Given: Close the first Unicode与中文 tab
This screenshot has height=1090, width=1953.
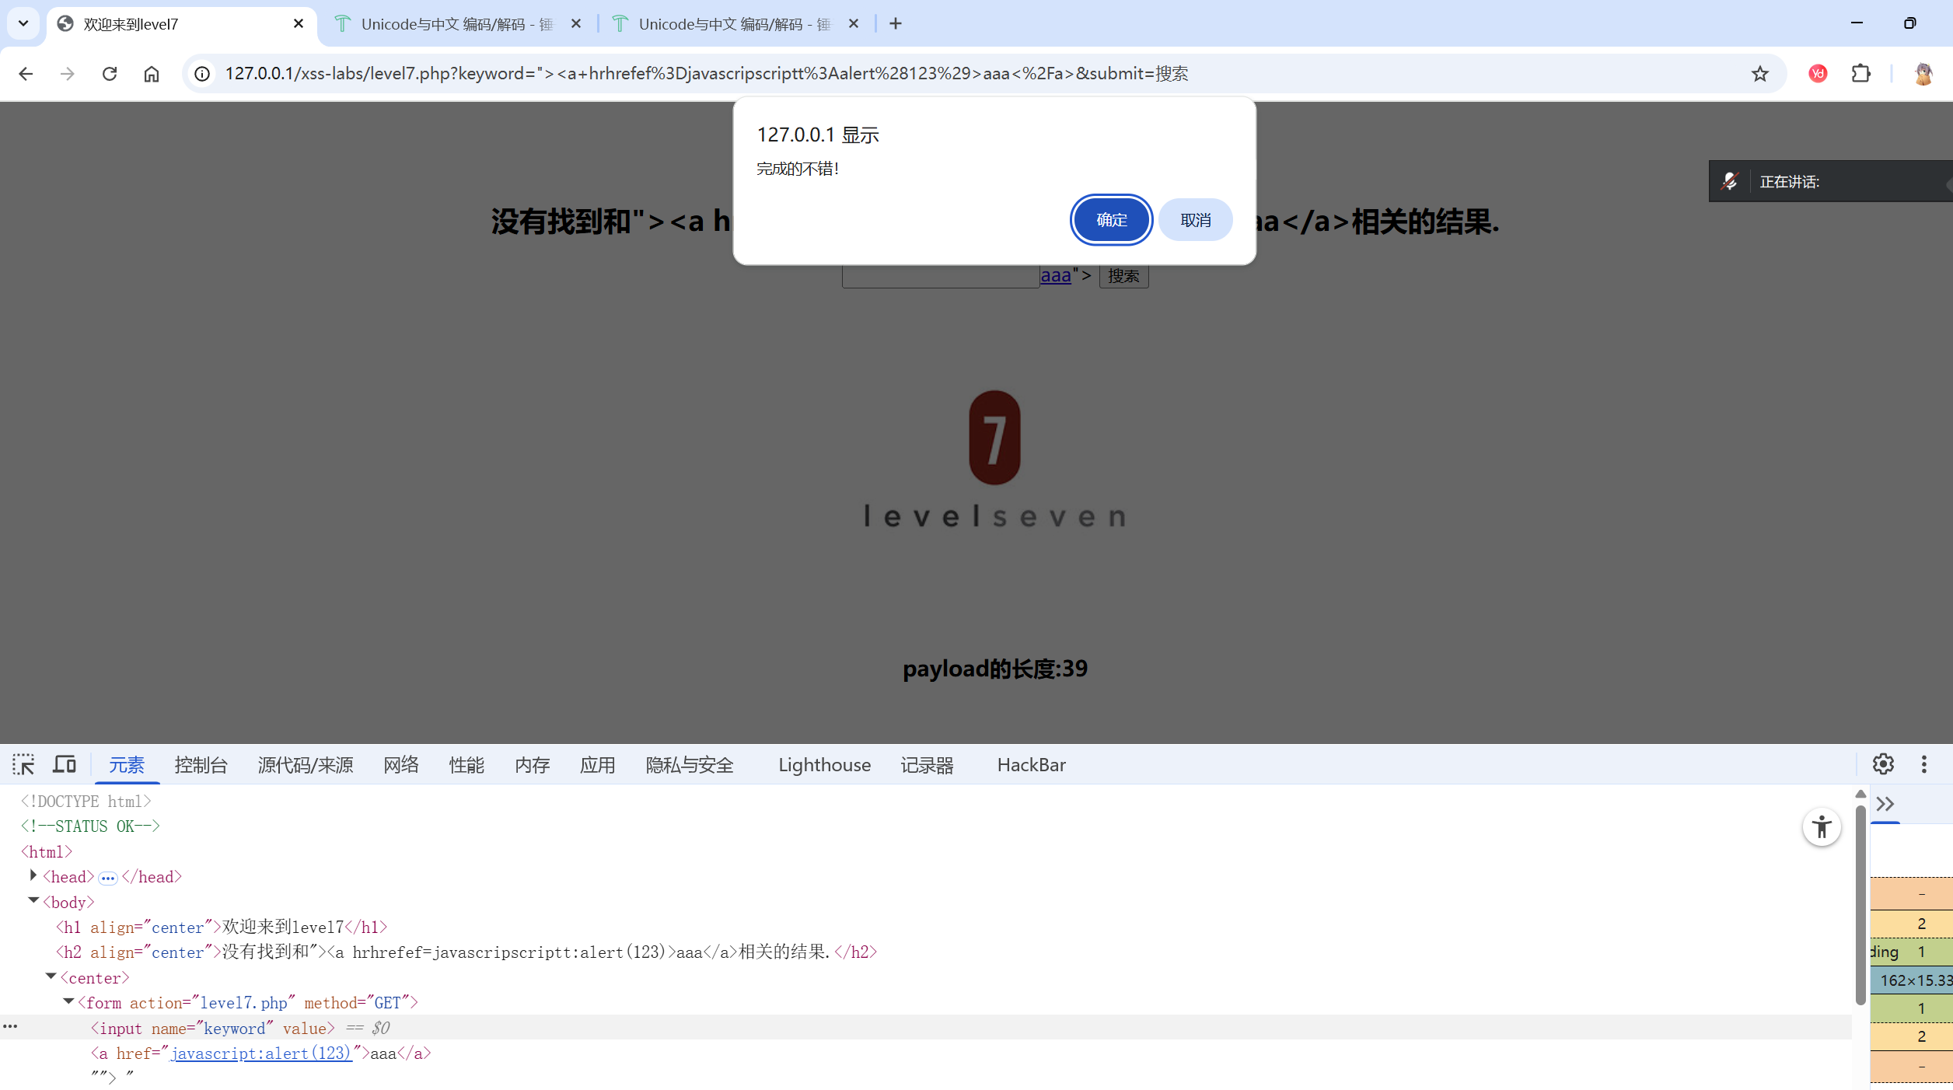Looking at the screenshot, I should coord(576,24).
